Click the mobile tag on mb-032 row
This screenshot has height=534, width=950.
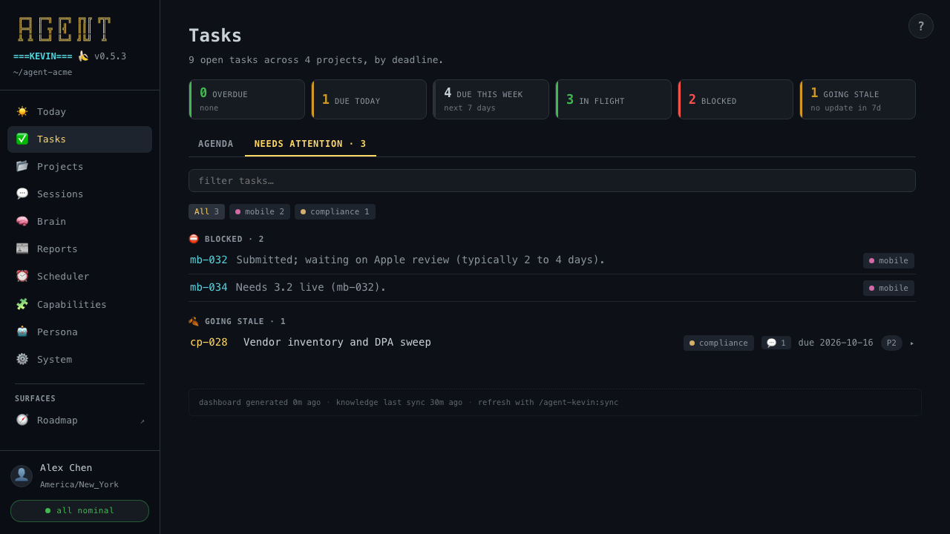pos(888,260)
